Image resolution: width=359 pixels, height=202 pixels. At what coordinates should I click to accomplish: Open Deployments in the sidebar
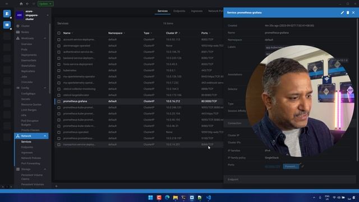pyautogui.click(x=29, y=55)
